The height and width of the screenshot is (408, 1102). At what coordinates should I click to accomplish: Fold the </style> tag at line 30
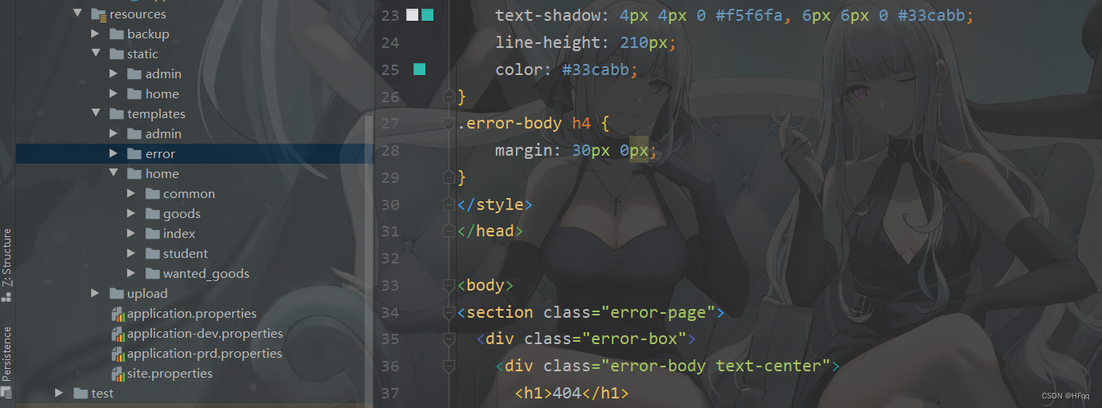(449, 204)
